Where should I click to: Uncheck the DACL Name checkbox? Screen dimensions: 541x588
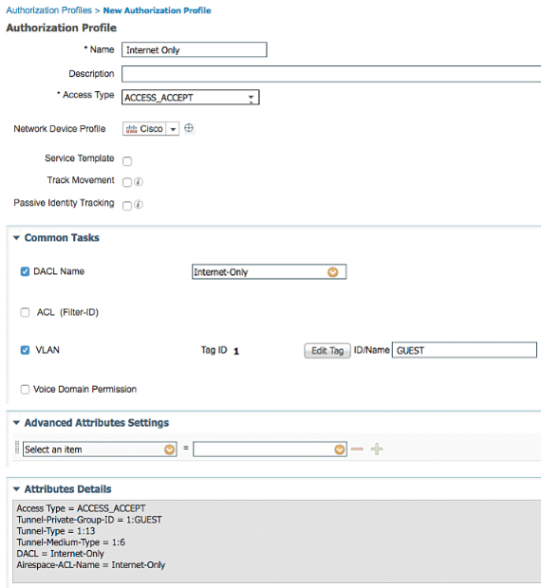pyautogui.click(x=25, y=271)
